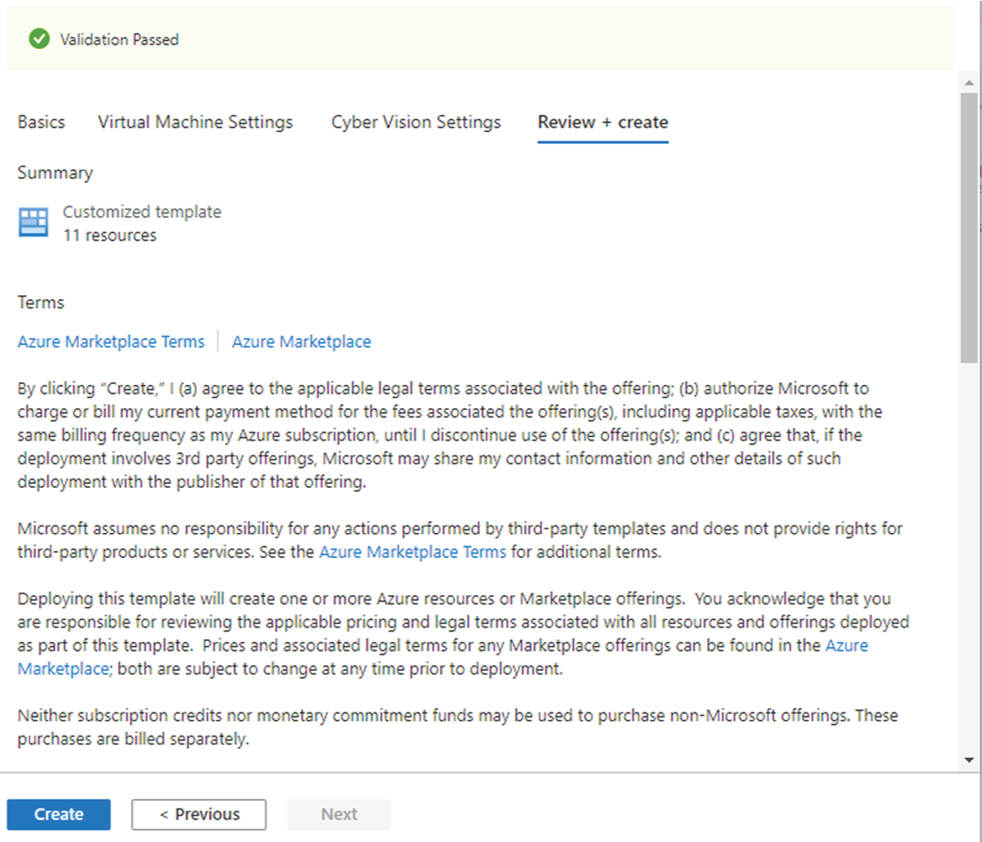Click the blue Create button
Image resolution: width=982 pixels, height=842 pixels.
tap(59, 815)
